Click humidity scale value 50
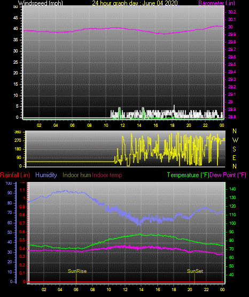 [x=10, y=232]
